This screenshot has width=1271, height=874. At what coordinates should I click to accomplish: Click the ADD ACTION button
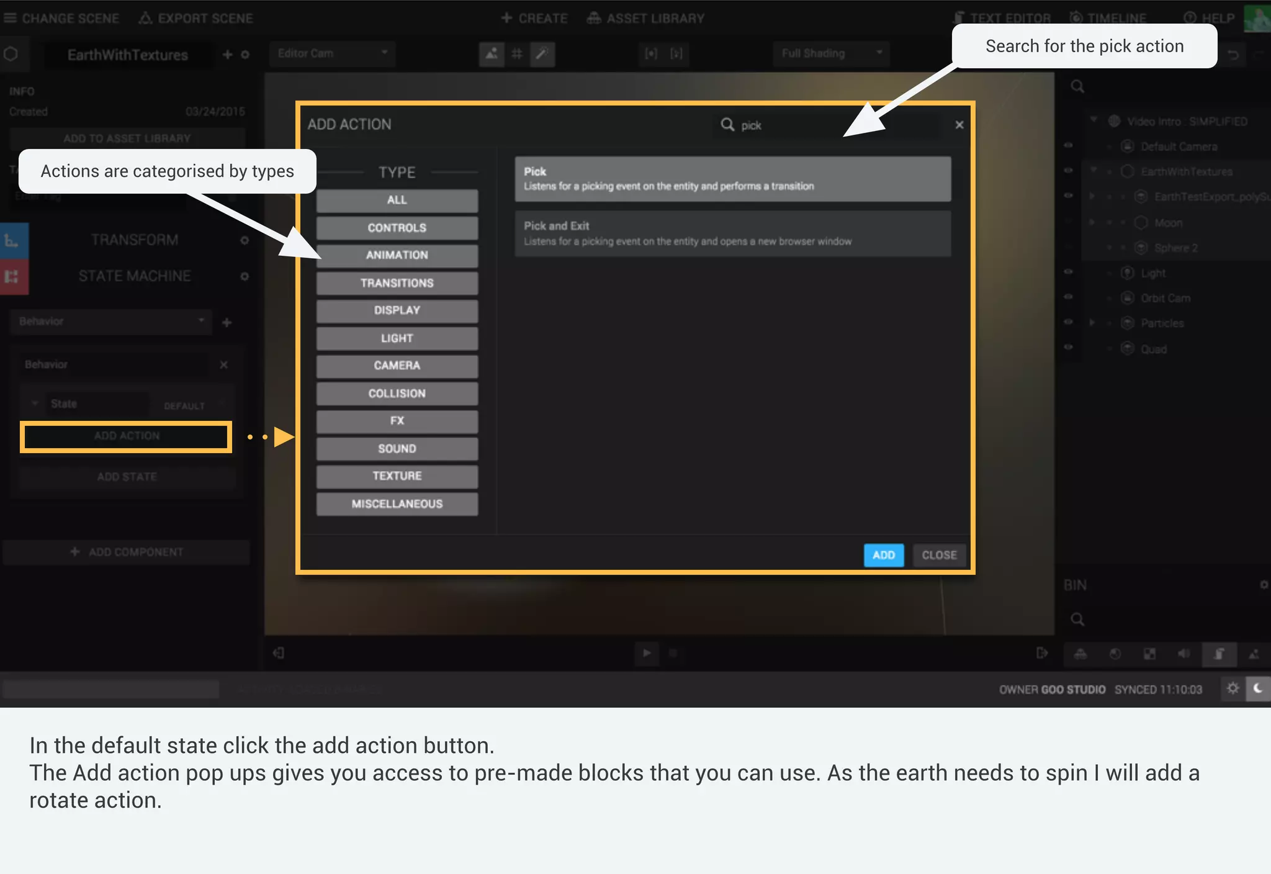[x=127, y=436]
